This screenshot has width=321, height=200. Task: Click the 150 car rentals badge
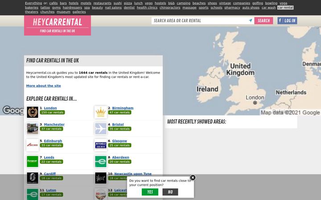53,112
